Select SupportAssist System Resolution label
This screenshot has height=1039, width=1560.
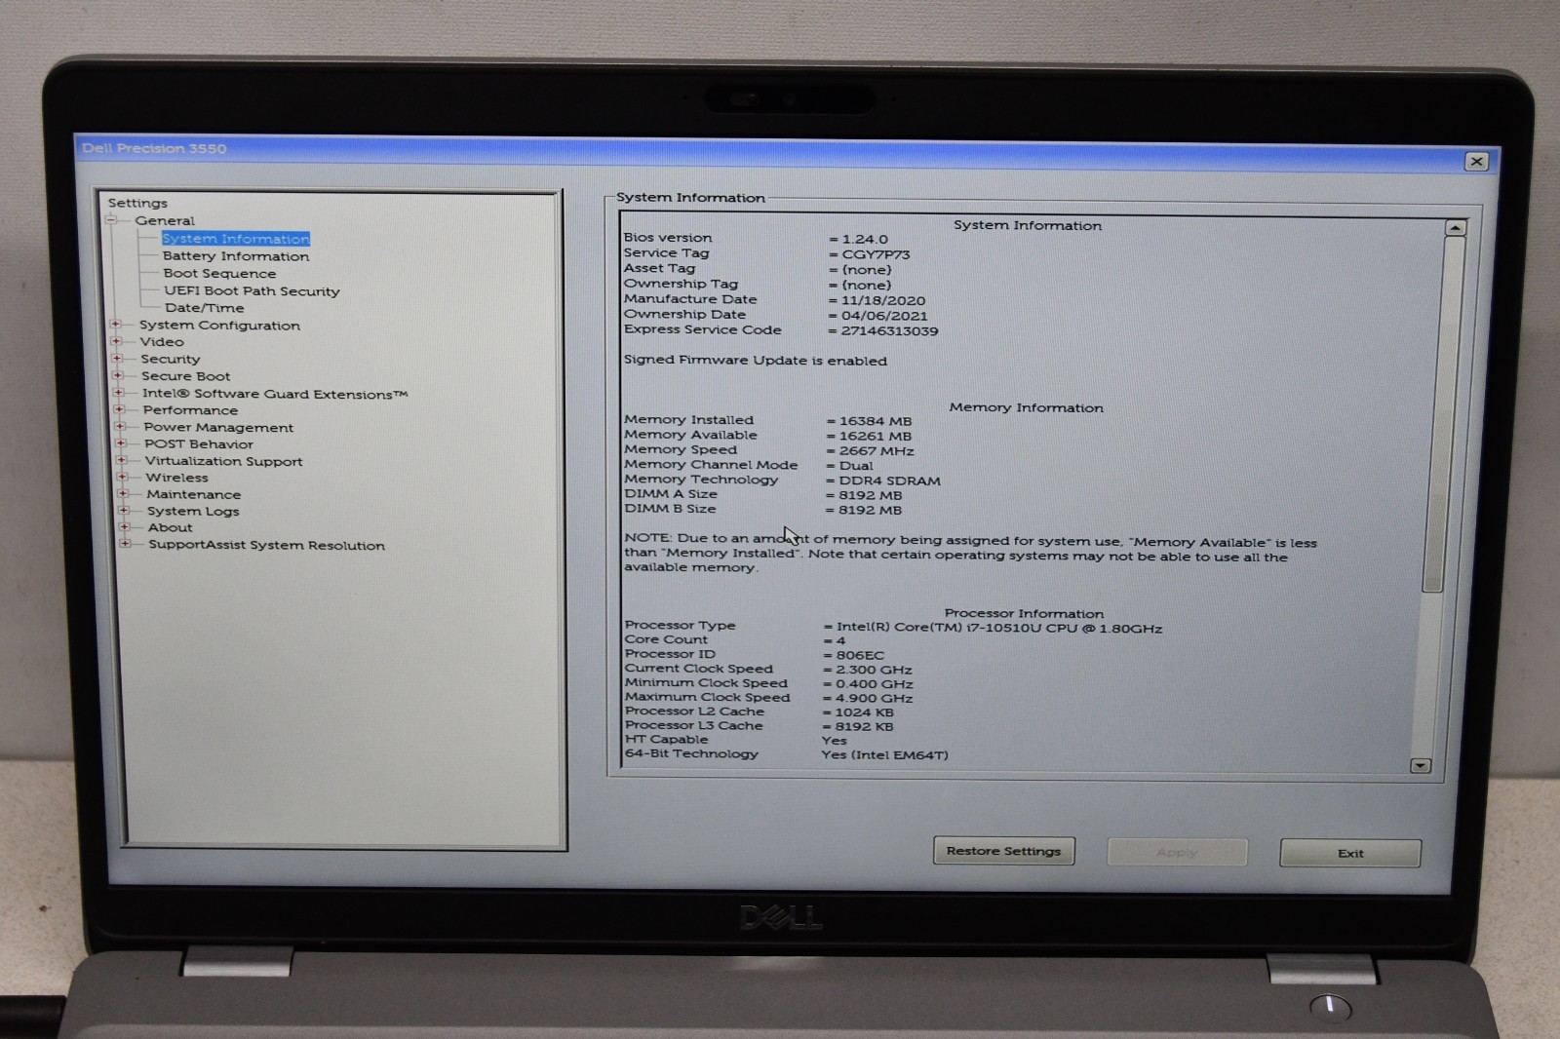[267, 546]
